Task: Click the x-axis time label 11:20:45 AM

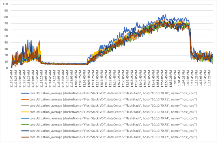Action: [x=12, y=79]
